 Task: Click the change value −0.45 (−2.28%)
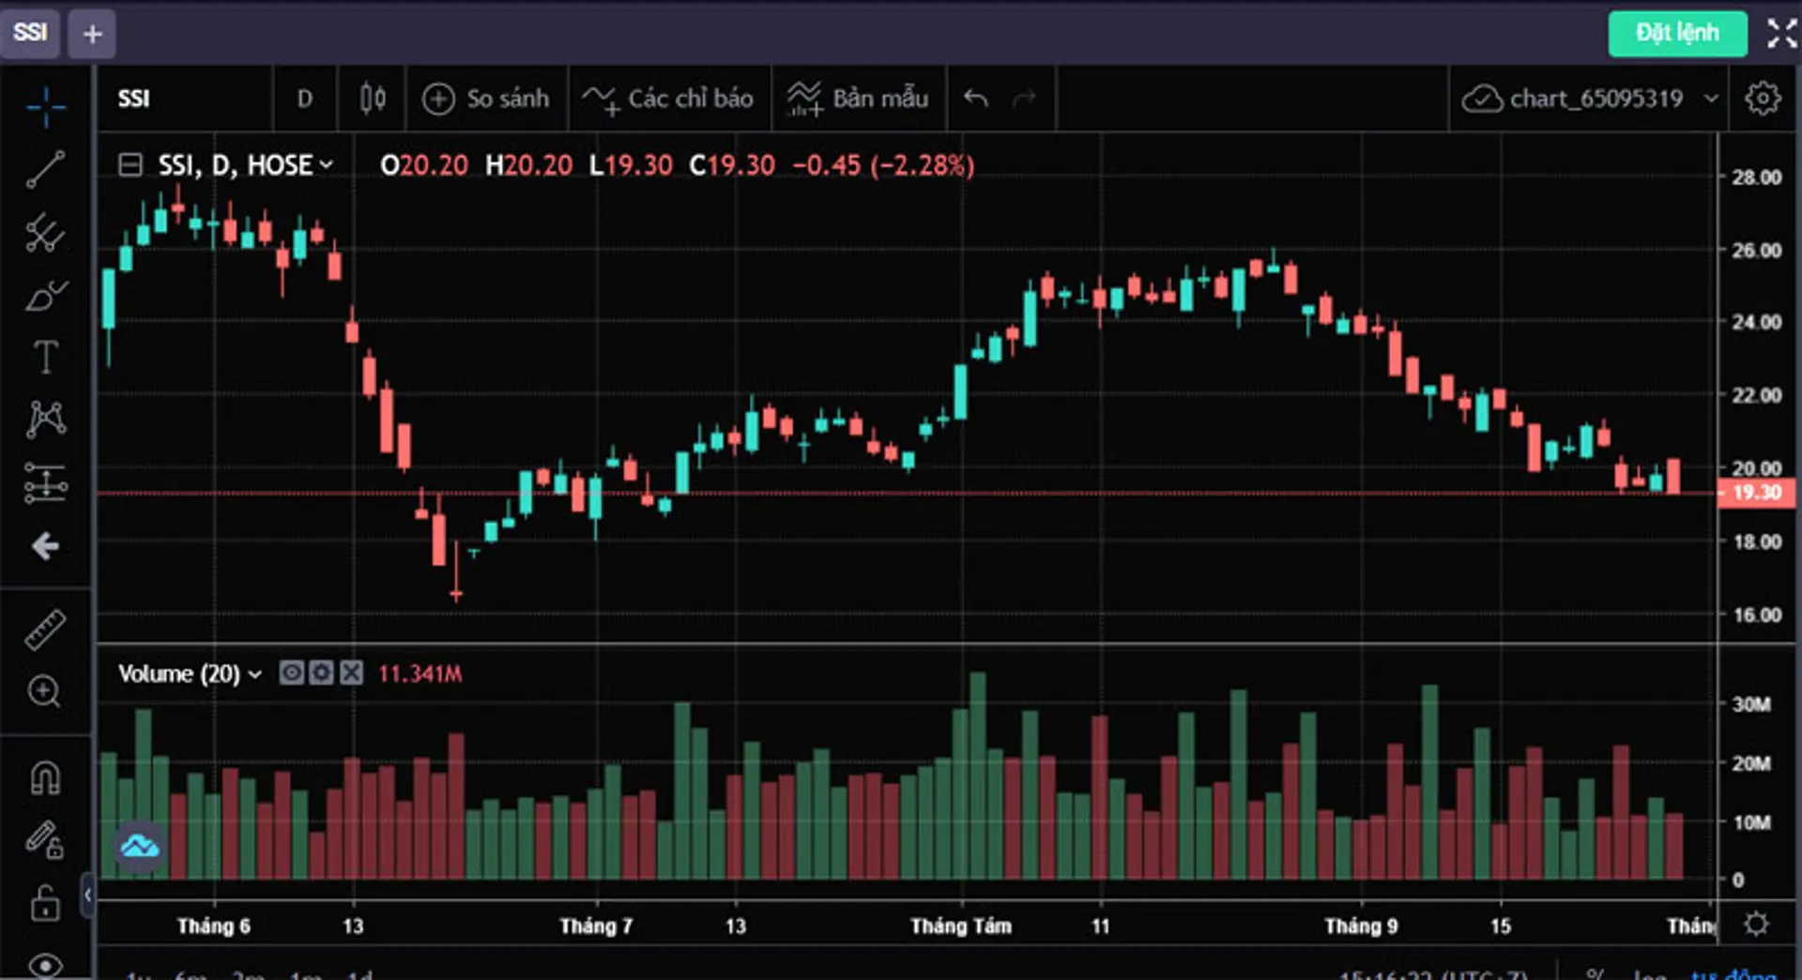coord(883,165)
